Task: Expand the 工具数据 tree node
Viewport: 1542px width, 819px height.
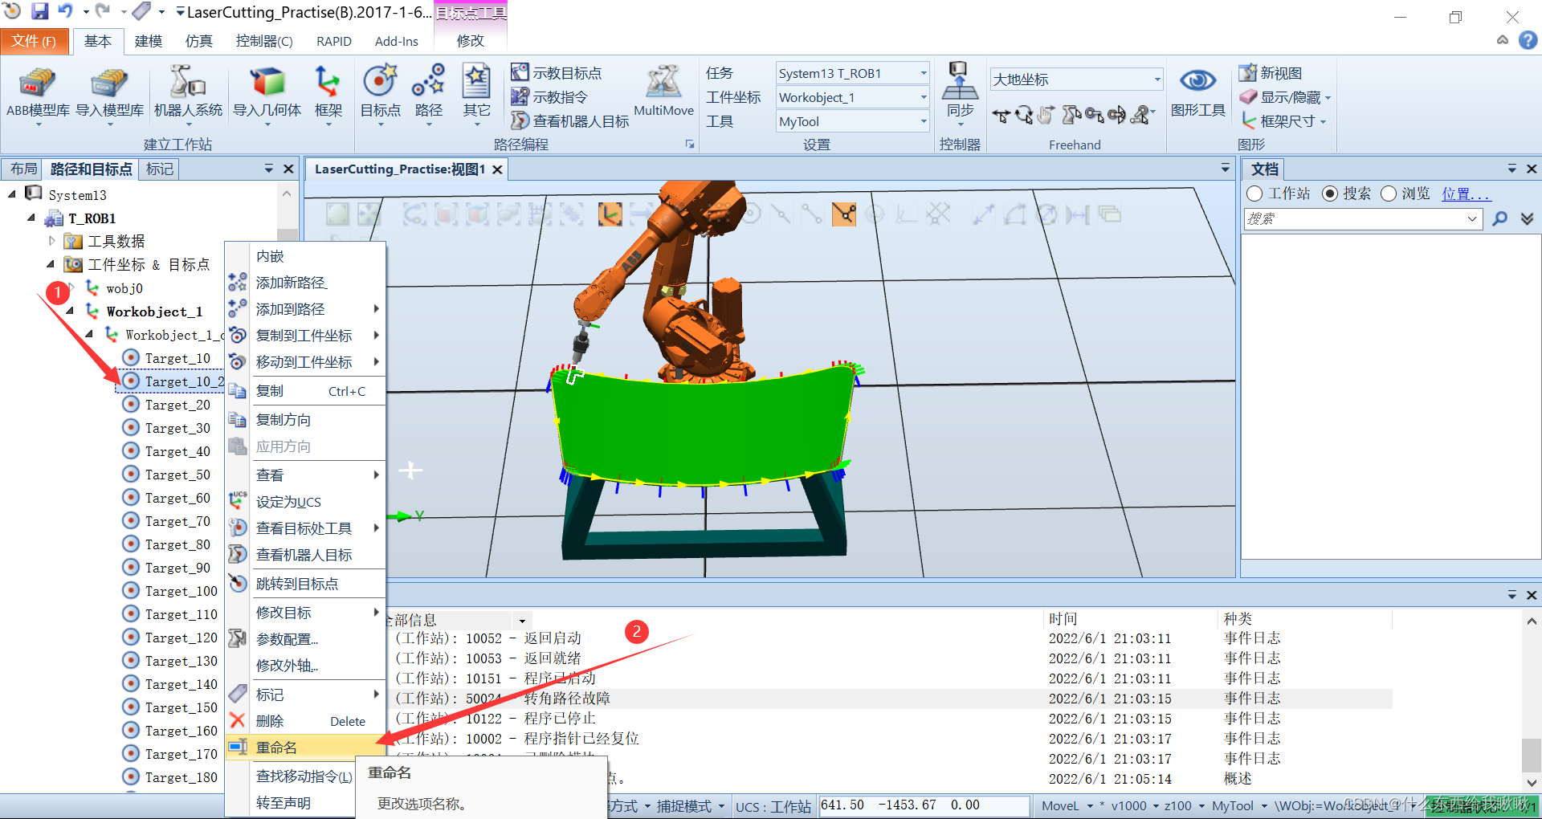Action: click(52, 241)
